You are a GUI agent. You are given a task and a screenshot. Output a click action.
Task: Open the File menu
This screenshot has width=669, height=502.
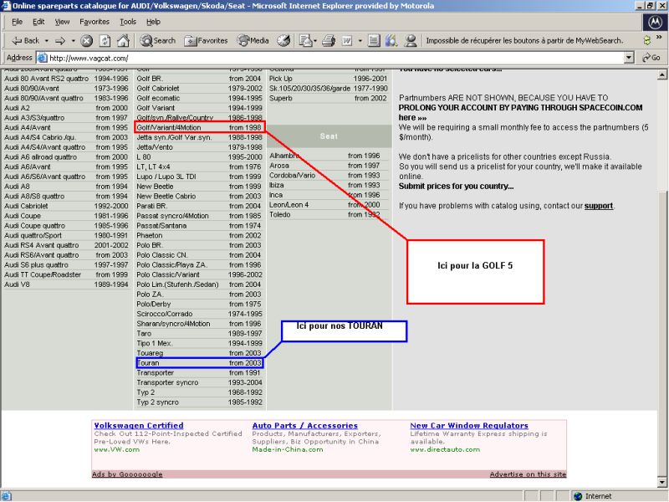(17, 22)
